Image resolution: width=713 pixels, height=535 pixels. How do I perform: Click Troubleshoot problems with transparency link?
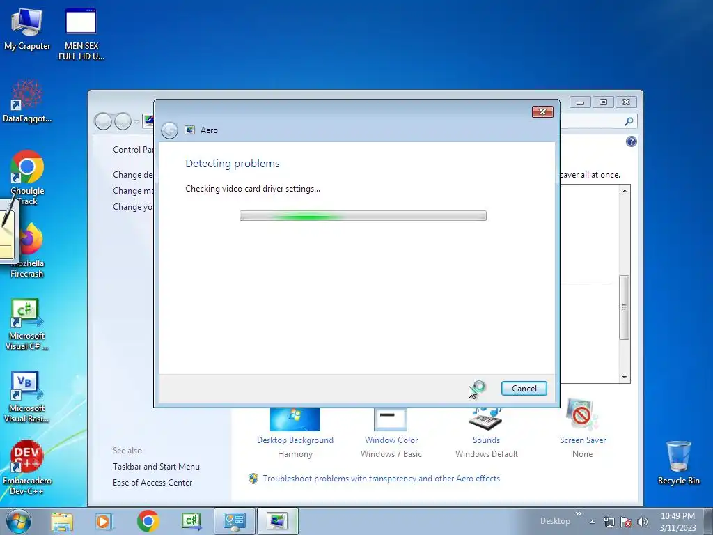381,478
